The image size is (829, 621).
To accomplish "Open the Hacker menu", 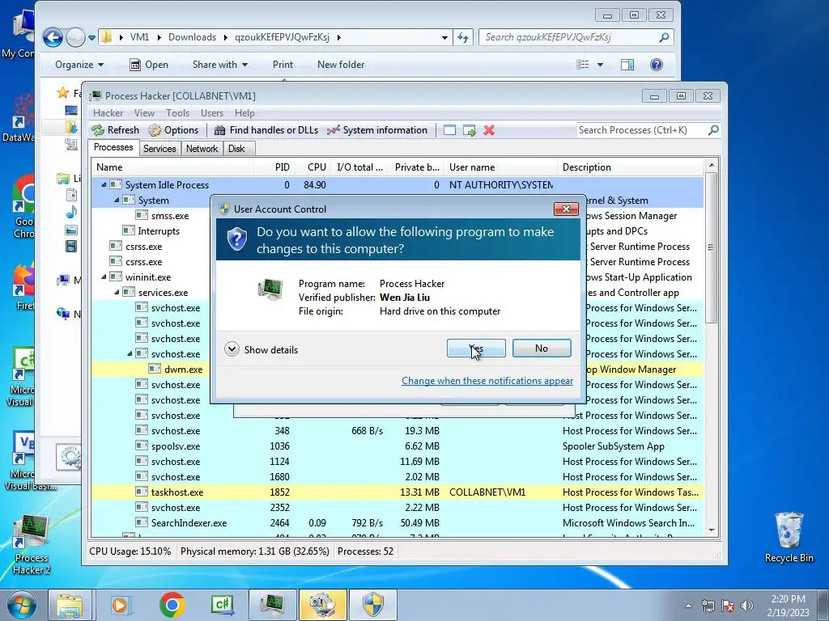I will [108, 113].
